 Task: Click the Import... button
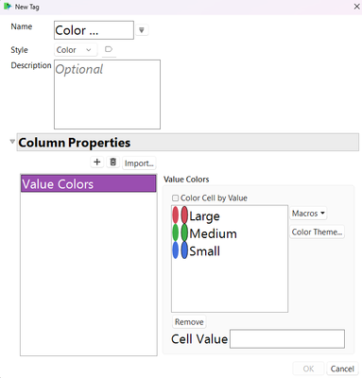(139, 163)
